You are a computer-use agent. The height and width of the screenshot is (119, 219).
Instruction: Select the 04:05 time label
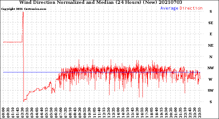37,113
